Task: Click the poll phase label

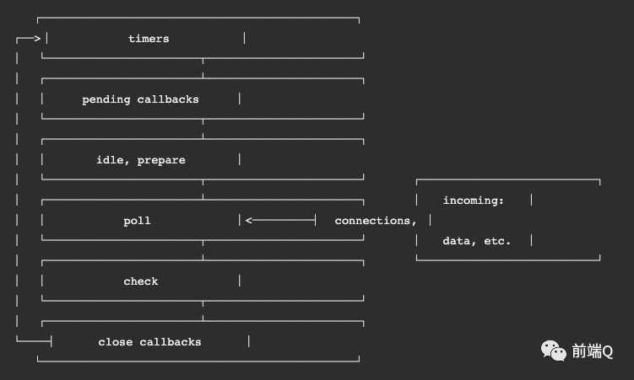Action: 137,221
